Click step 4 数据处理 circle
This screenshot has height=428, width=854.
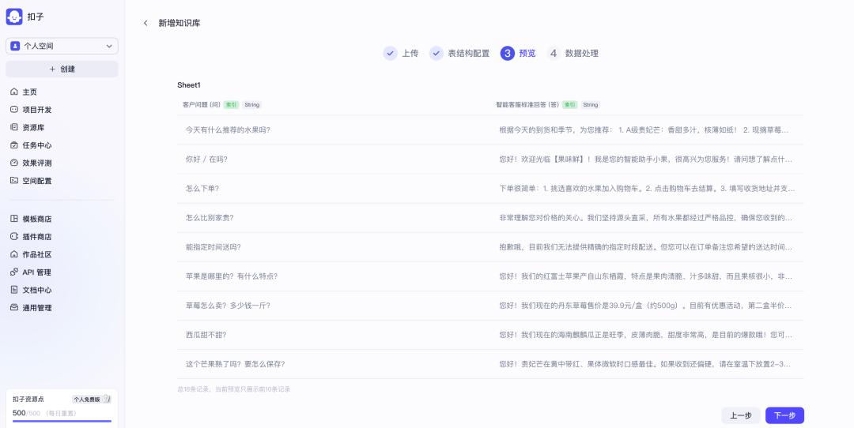[554, 53]
